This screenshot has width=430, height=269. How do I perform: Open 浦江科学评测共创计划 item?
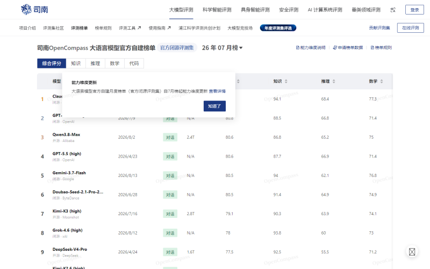click(x=199, y=28)
